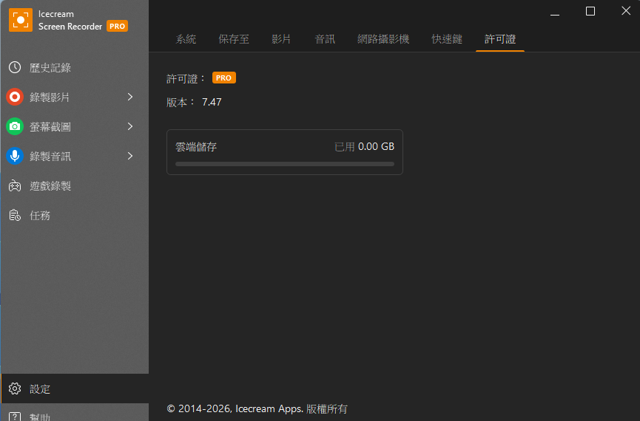
Task: Expand the 錄製音訊 submenu chevron
Action: pos(130,156)
